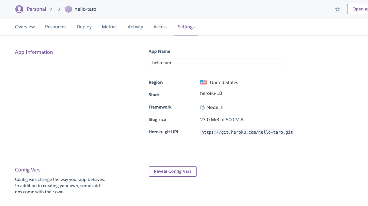Switch to the Resources tab
The width and height of the screenshot is (368, 206).
click(x=56, y=27)
